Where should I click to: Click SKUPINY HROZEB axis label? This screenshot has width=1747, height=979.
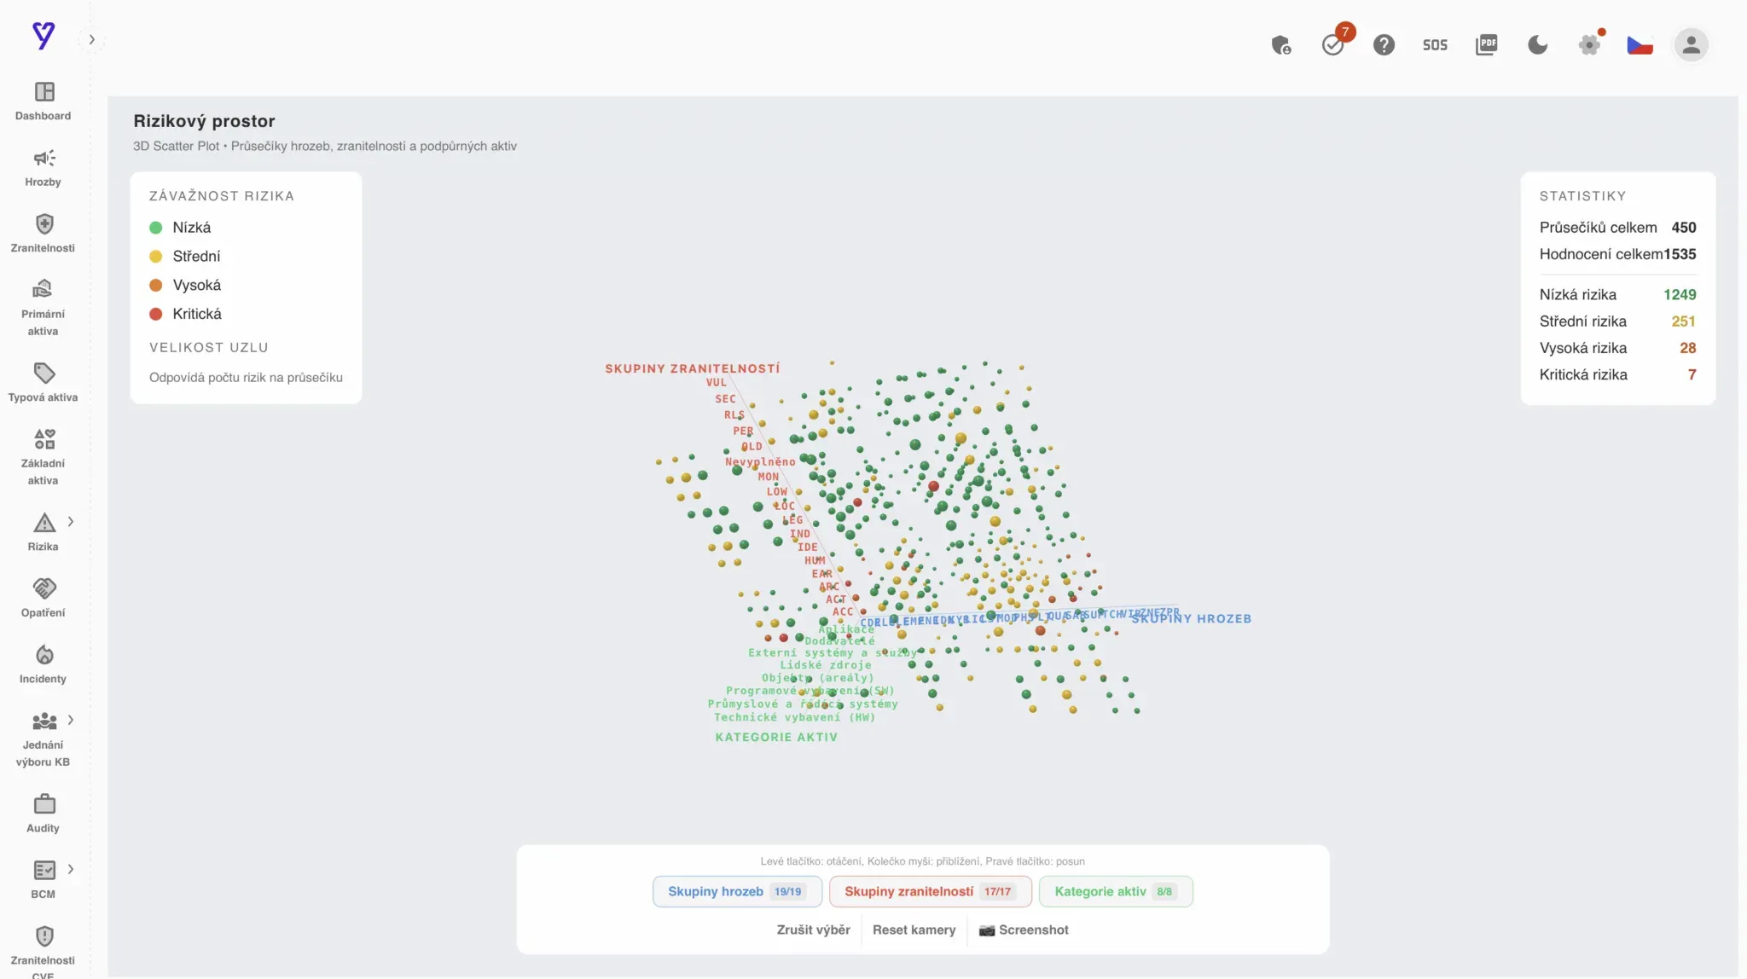coord(1191,619)
